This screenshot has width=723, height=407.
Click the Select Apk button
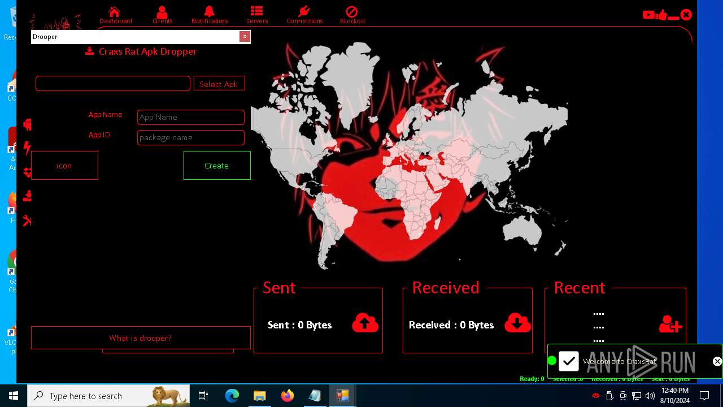(x=219, y=84)
